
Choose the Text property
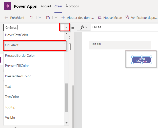click(x=34, y=87)
